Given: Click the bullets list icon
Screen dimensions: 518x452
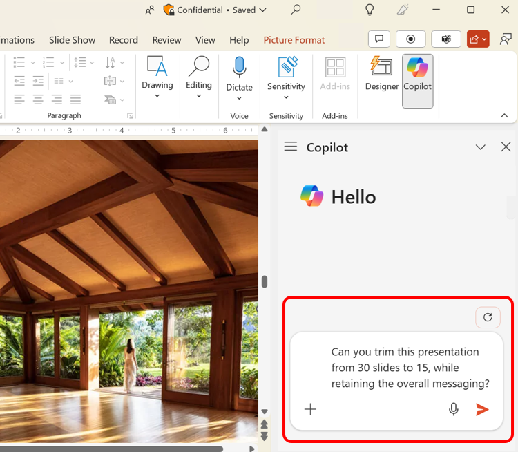Looking at the screenshot, I should click(x=19, y=62).
